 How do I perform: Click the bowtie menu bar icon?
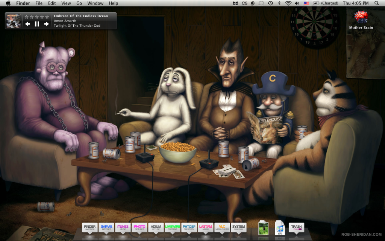(235, 3)
